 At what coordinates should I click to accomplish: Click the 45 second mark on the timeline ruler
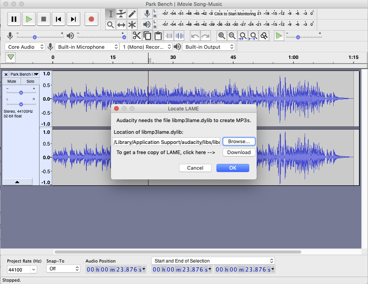pyautogui.click(x=233, y=57)
